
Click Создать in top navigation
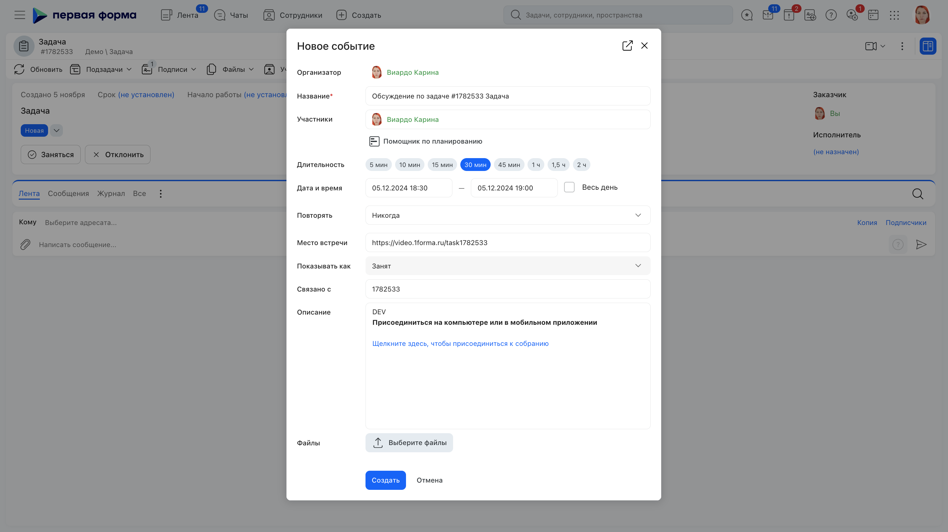click(x=359, y=15)
